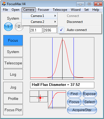This screenshot has height=119, width=104.
Task: Open the Open menu
Action: (15, 10)
